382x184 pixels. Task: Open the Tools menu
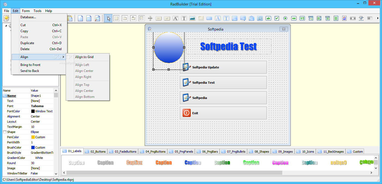pos(38,11)
